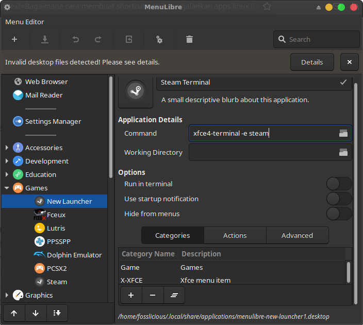Viewport: 363px width, 325px height.
Task: Switch to the Actions tab
Action: tap(235, 235)
